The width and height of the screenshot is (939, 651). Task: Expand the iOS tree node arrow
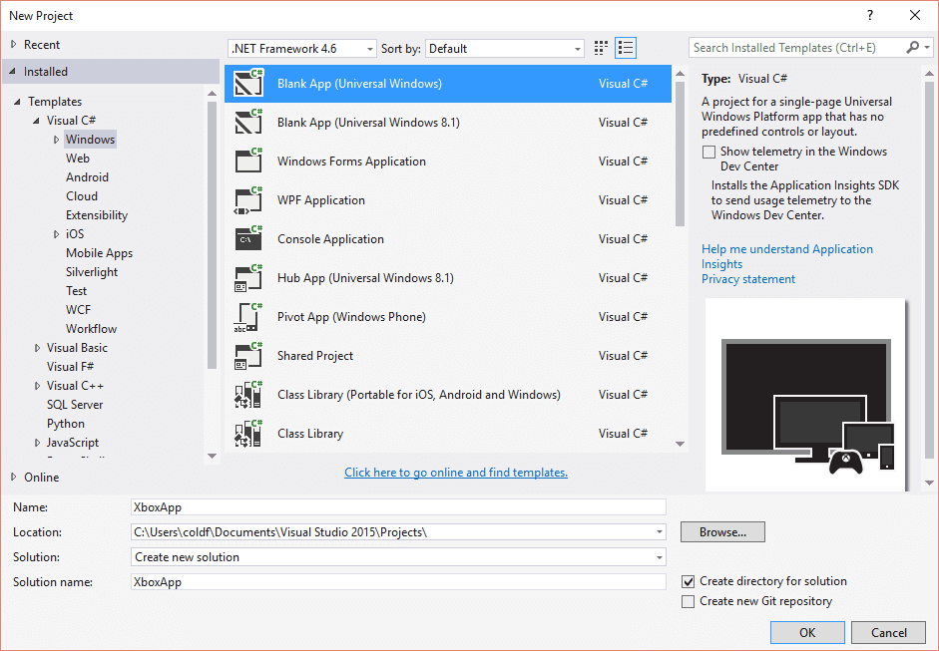pyautogui.click(x=56, y=234)
